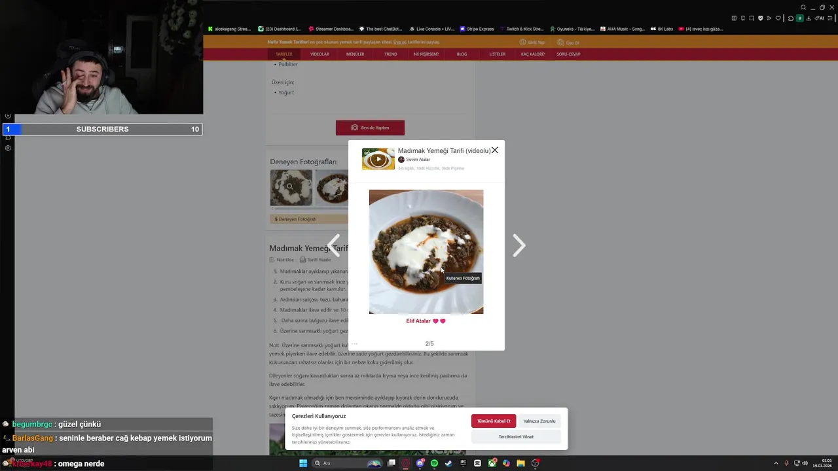Close the photo lightbox popup
Viewport: 838px width, 471px height.
pyautogui.click(x=494, y=150)
